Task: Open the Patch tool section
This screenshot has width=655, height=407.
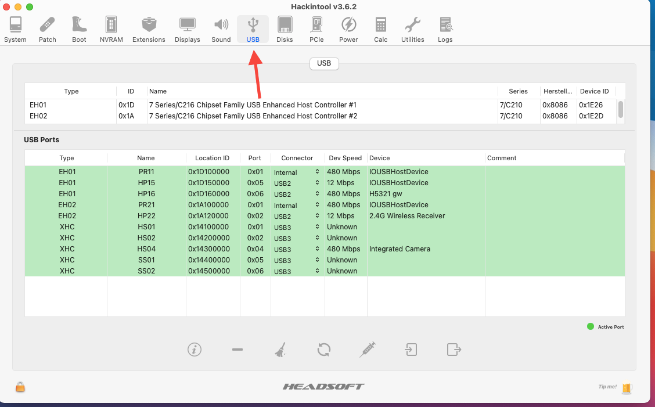Action: (47, 30)
